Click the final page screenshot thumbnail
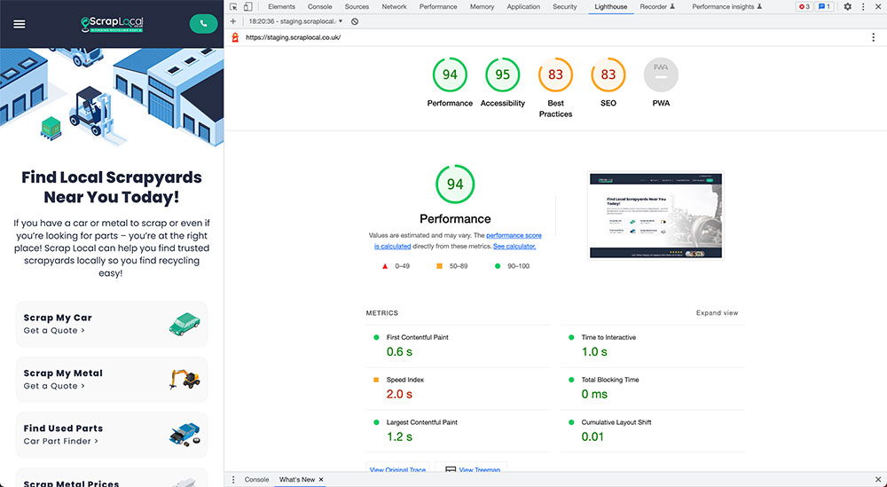Image resolution: width=887 pixels, height=487 pixels. 655,216
